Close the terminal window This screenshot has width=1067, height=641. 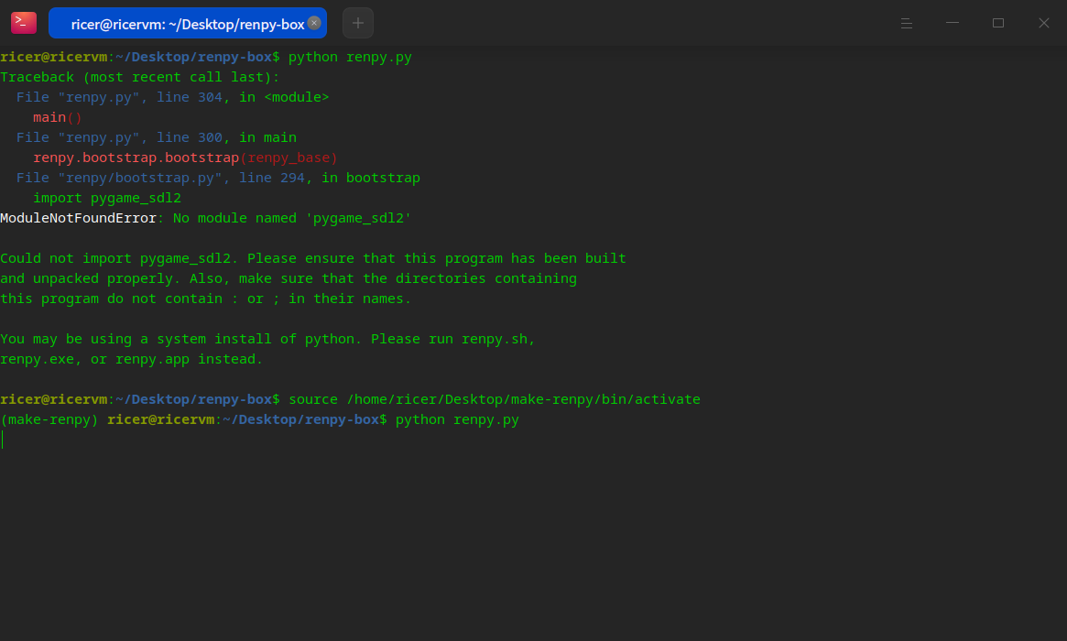pos(1044,23)
